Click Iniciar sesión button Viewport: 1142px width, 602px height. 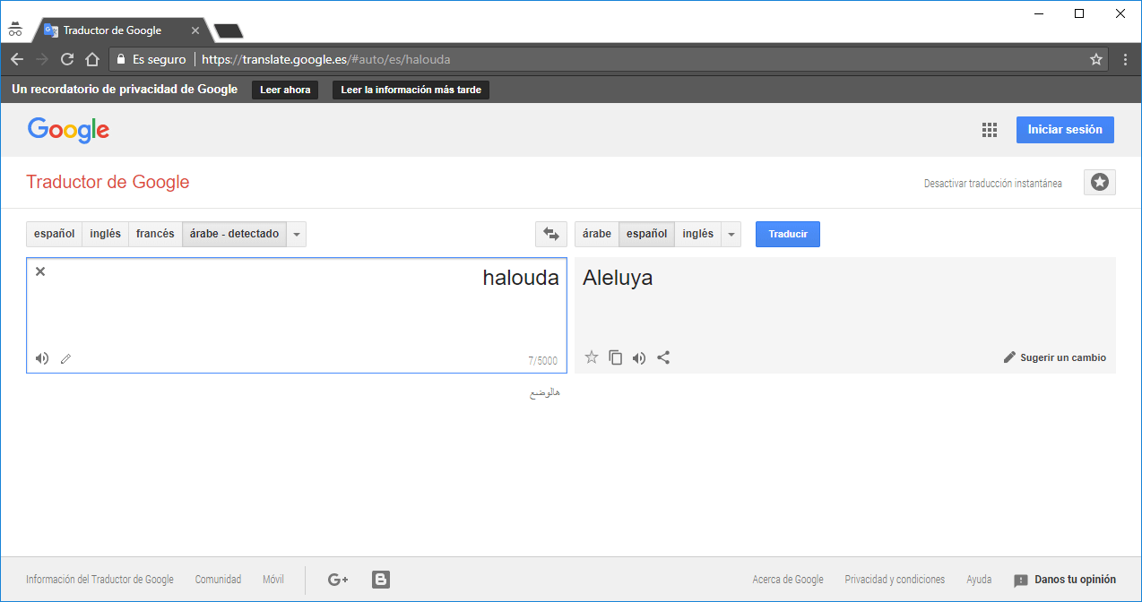[x=1065, y=130]
